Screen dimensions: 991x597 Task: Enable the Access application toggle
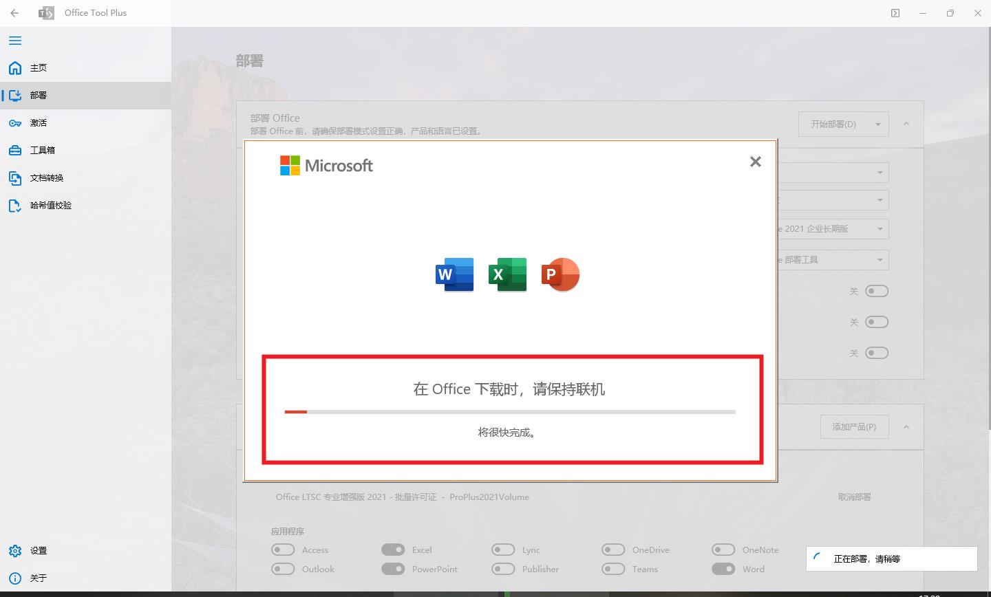coord(282,550)
